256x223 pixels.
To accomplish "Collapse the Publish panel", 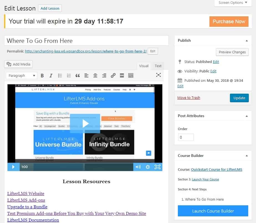I will click(x=247, y=41).
